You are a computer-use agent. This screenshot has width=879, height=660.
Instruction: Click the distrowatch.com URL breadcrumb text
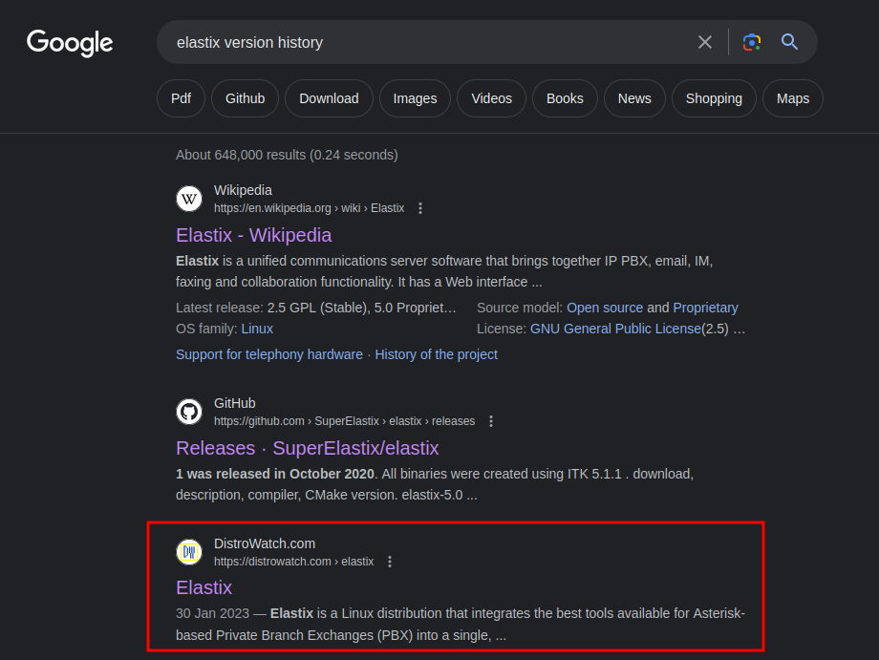coord(293,562)
